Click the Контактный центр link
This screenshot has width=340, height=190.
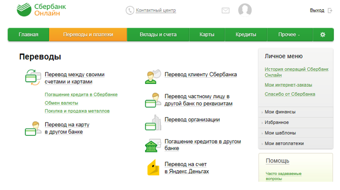tap(156, 11)
